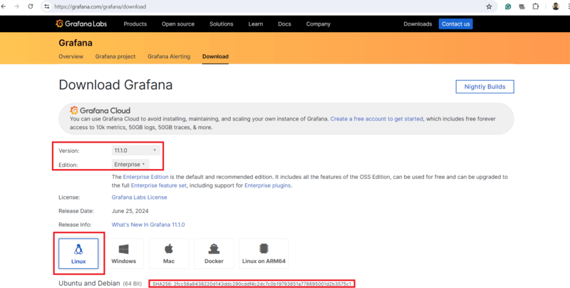Select the Download tab
Image resolution: width=570 pixels, height=288 pixels.
point(215,56)
